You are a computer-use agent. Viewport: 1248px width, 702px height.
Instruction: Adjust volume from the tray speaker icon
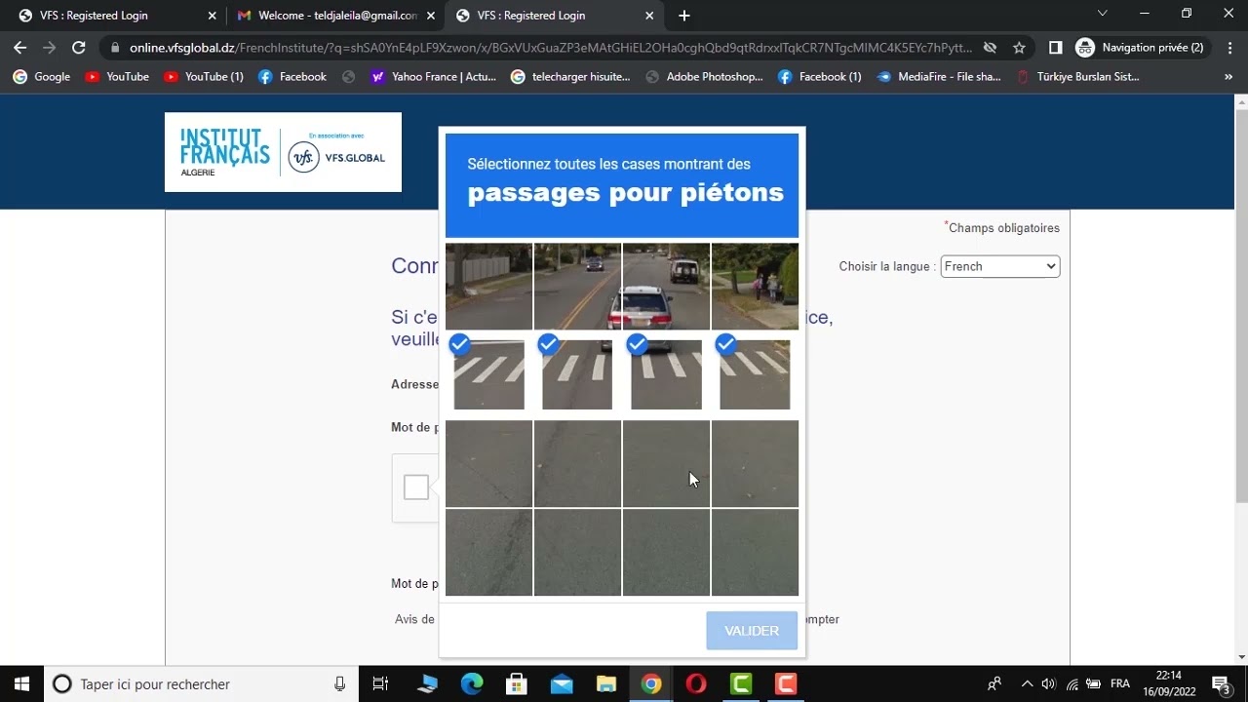pos(1048,684)
